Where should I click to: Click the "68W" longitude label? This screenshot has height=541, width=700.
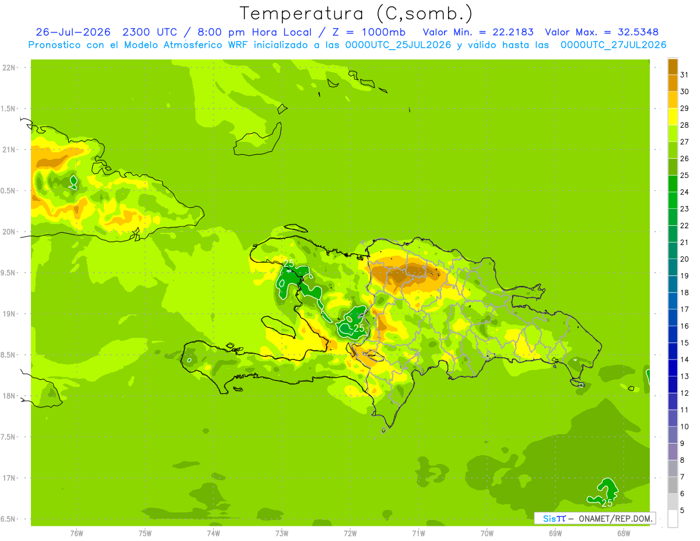(624, 534)
